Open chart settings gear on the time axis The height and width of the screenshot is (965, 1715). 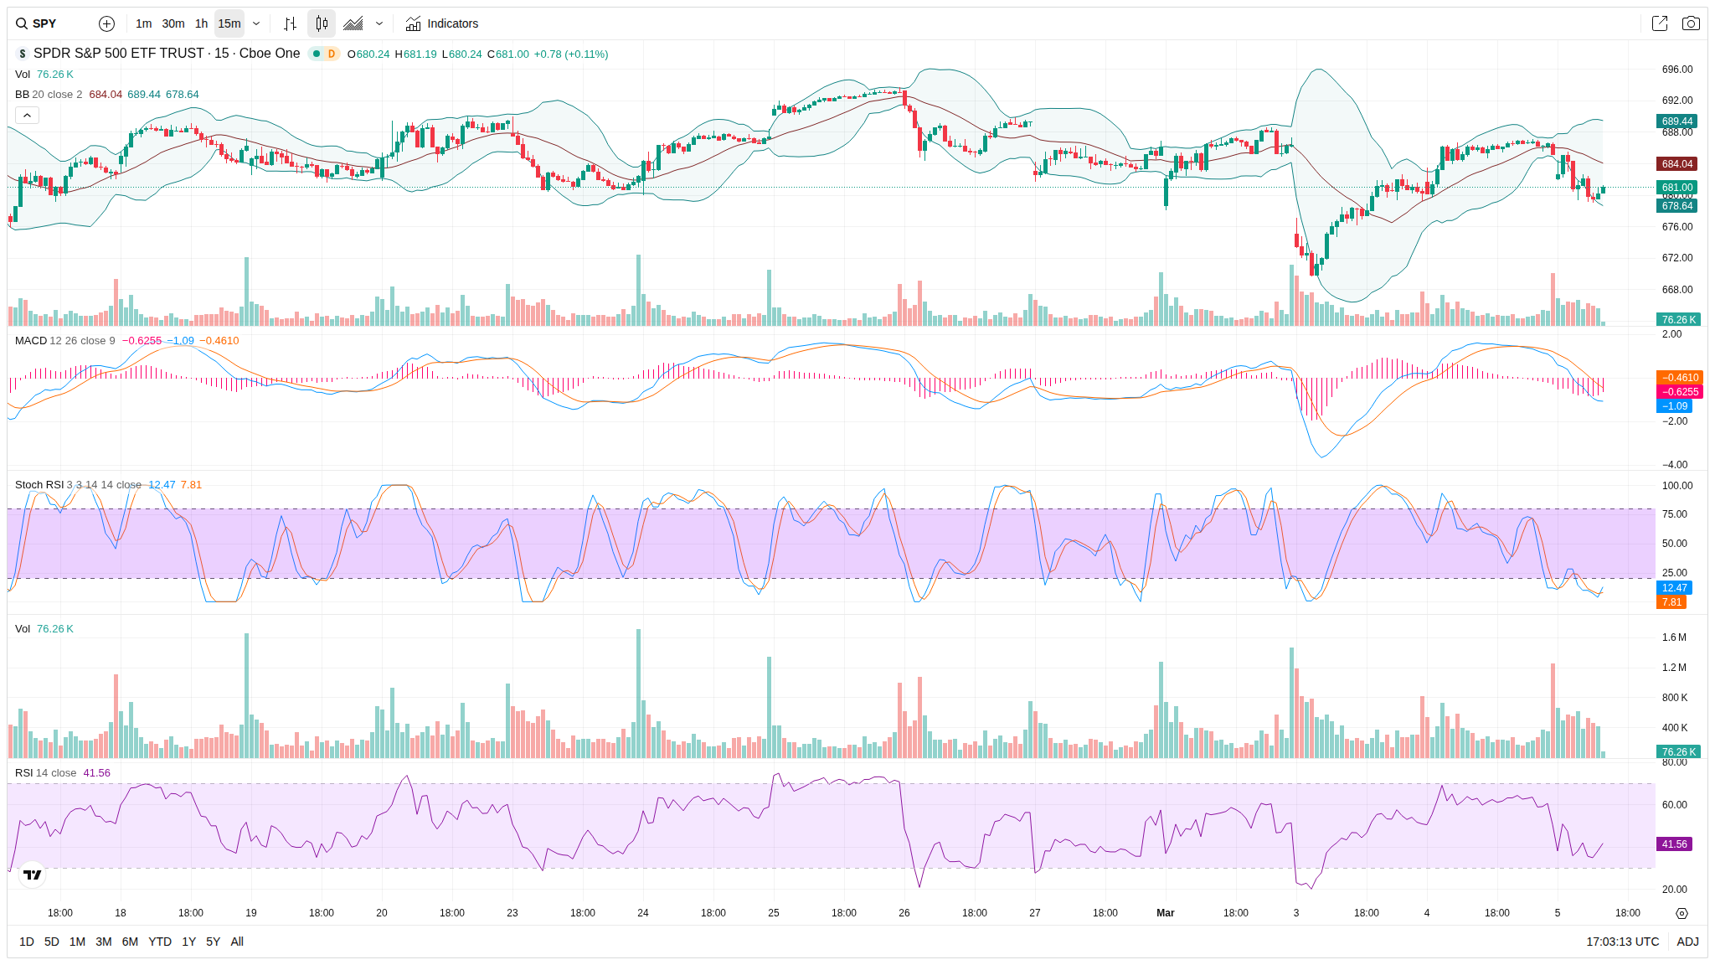pos(1682,913)
